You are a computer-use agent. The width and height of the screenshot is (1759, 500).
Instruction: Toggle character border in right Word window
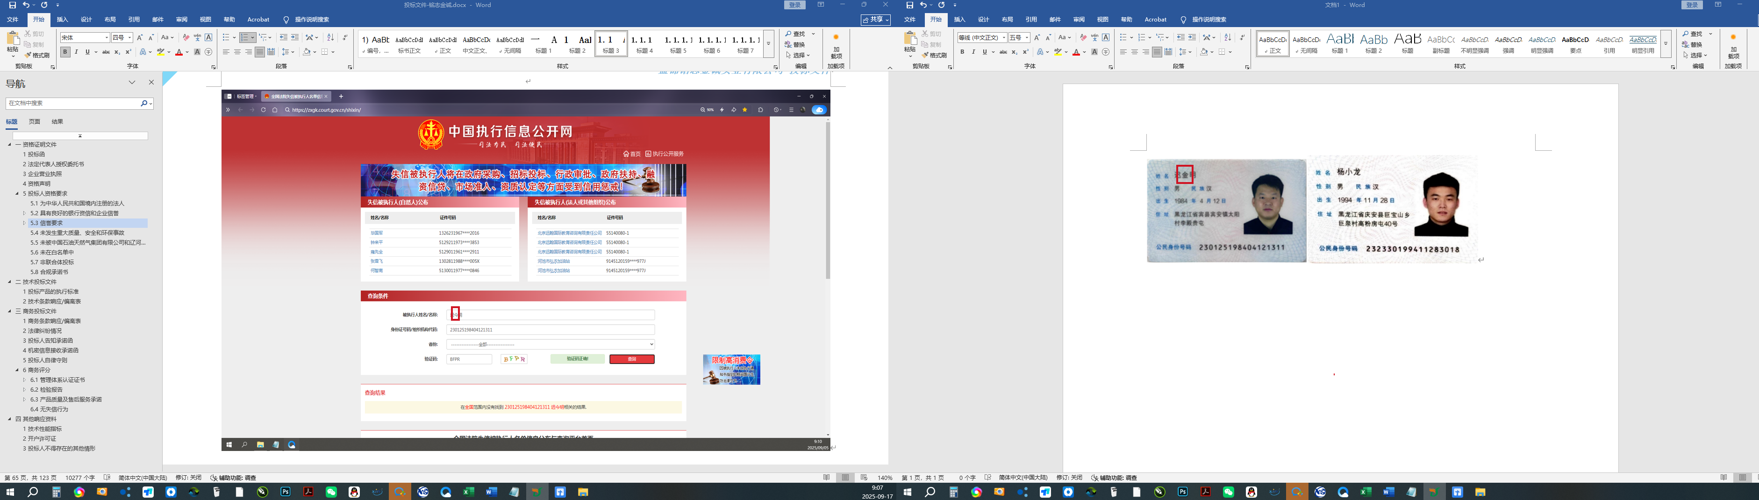tap(1106, 37)
